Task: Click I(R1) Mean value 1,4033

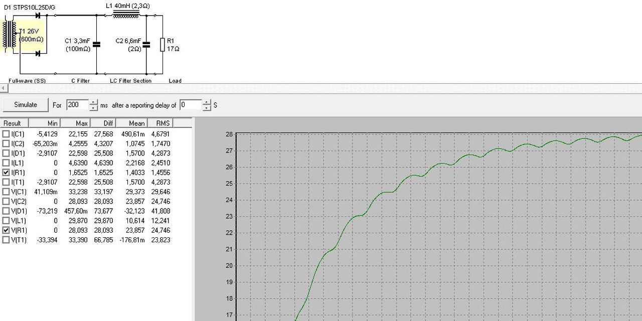Action: pos(135,173)
